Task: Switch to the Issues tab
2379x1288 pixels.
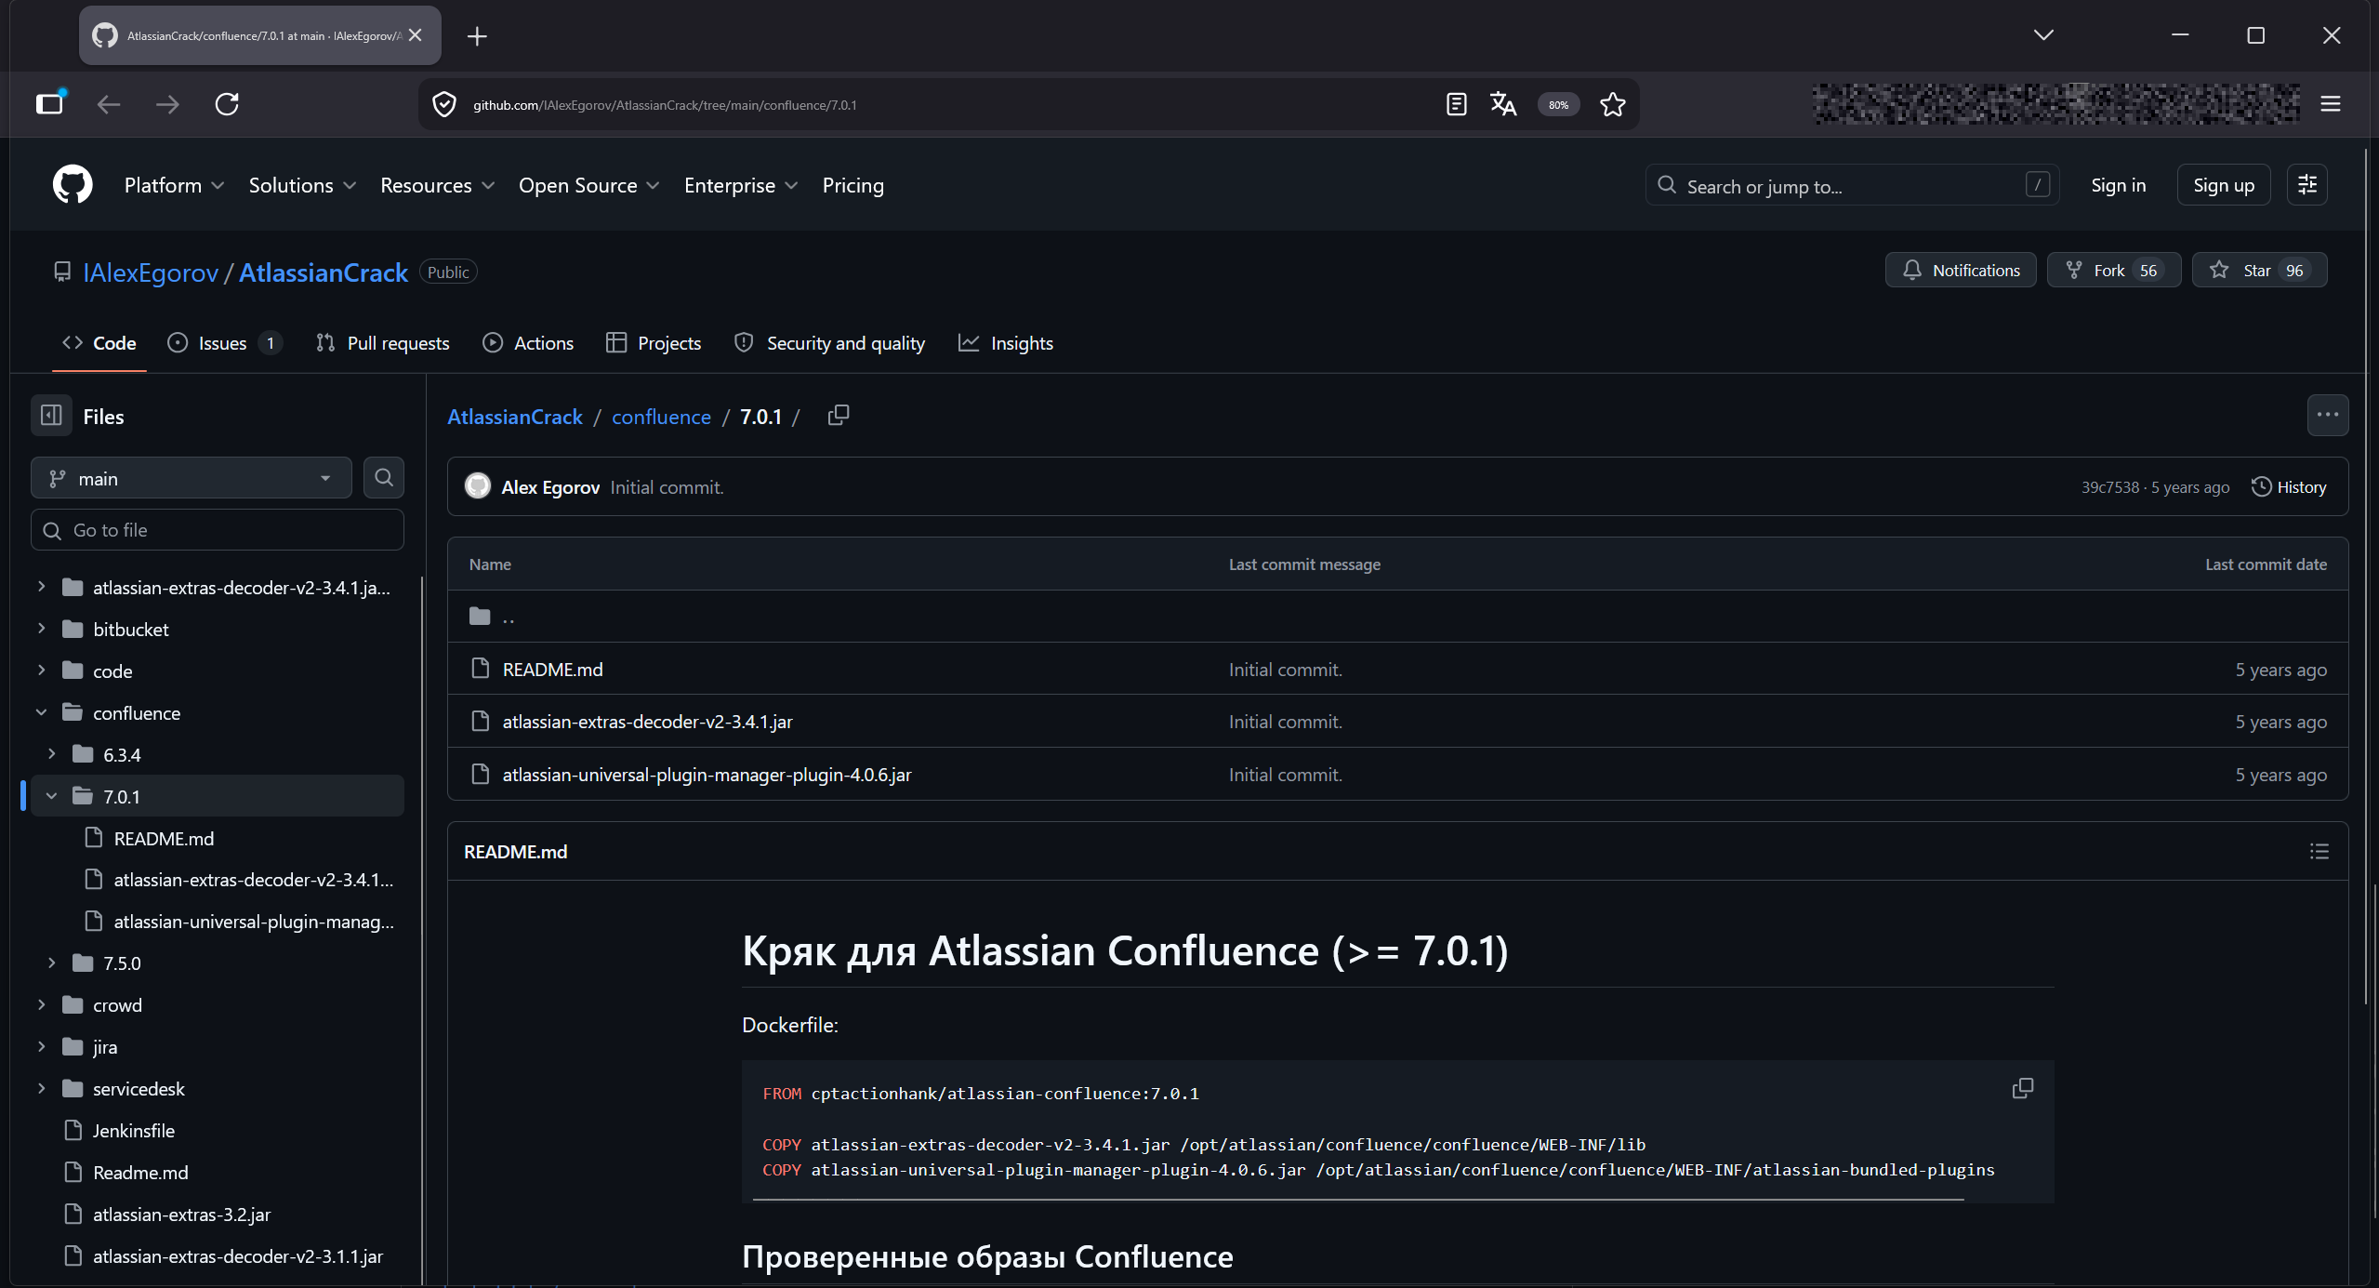Action: point(224,343)
